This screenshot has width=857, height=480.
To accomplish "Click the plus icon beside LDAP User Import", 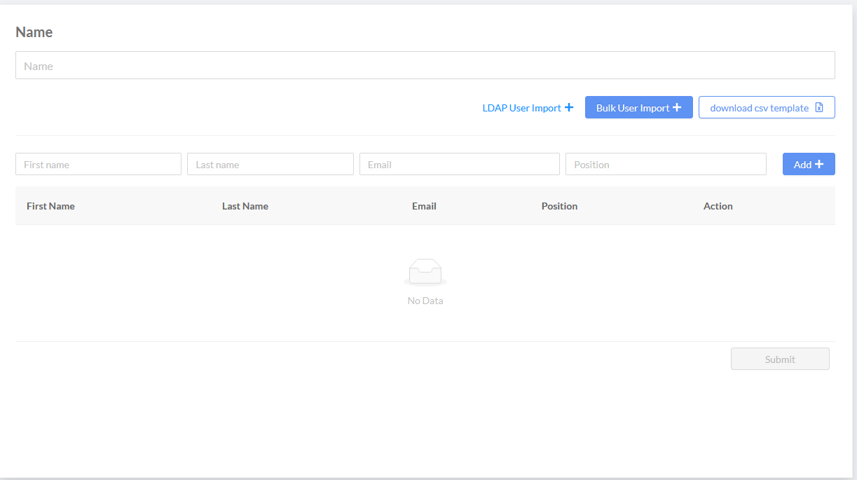I will [x=569, y=108].
